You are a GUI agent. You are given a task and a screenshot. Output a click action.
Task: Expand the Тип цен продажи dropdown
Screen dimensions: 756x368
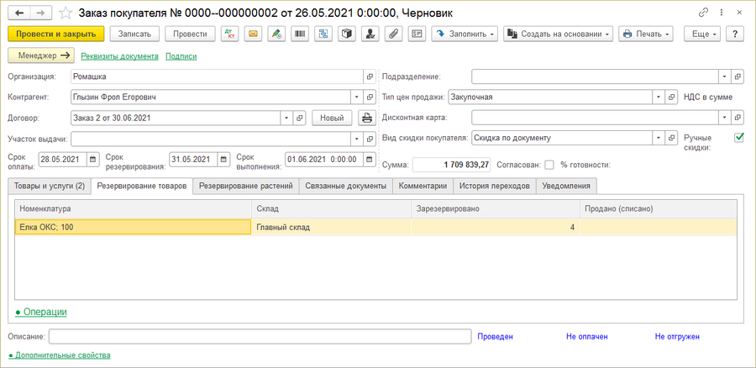click(x=659, y=97)
